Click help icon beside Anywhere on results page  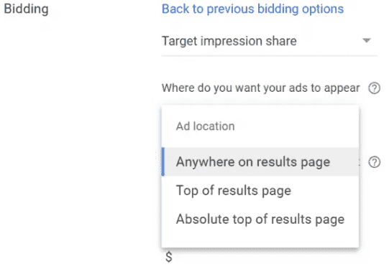[374, 162]
